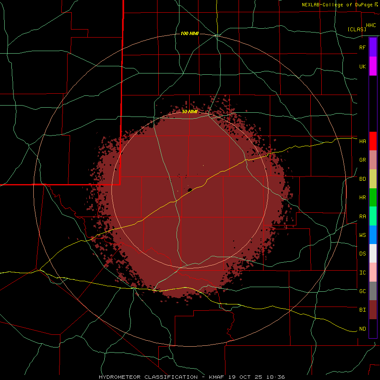Viewport: 380px width, 380px height.
Task: Click the HR legend label
Action: [x=362, y=198]
